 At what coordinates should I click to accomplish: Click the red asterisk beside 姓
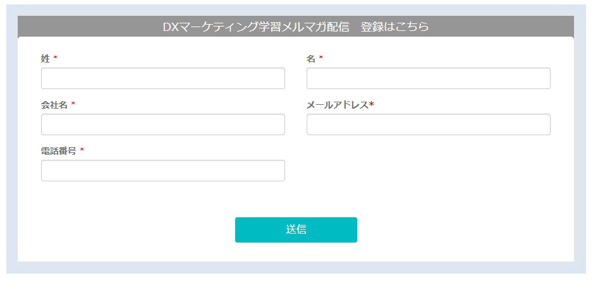(x=56, y=57)
